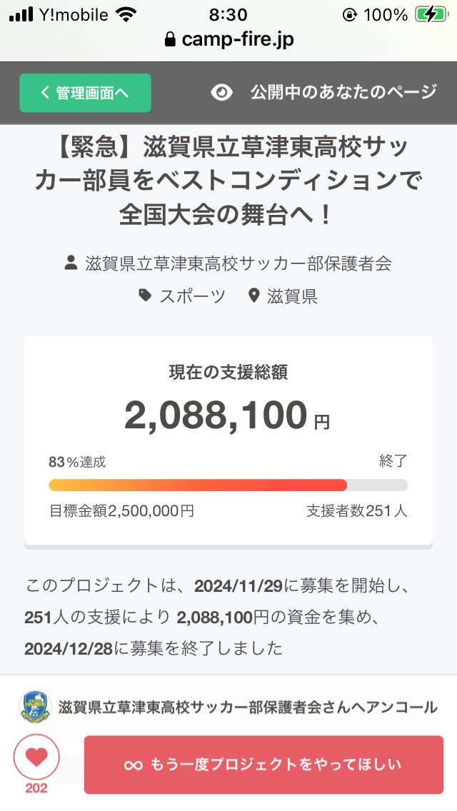457x811 pixels.
Task: Tap the Wi-Fi icon in status bar
Action: 126,14
